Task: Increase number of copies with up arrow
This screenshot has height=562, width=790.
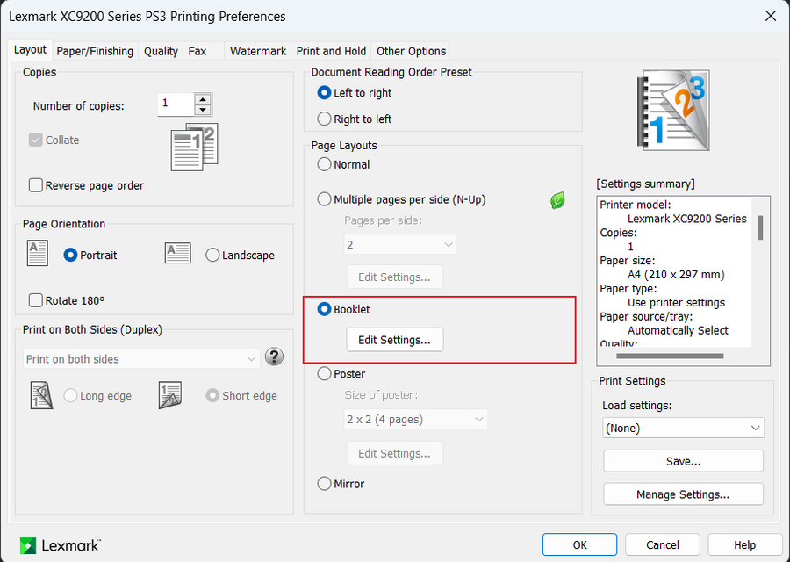Action: tap(204, 100)
